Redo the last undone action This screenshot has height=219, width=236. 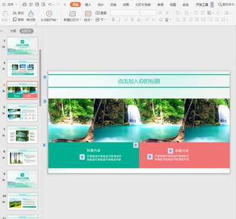[x=58, y=4]
